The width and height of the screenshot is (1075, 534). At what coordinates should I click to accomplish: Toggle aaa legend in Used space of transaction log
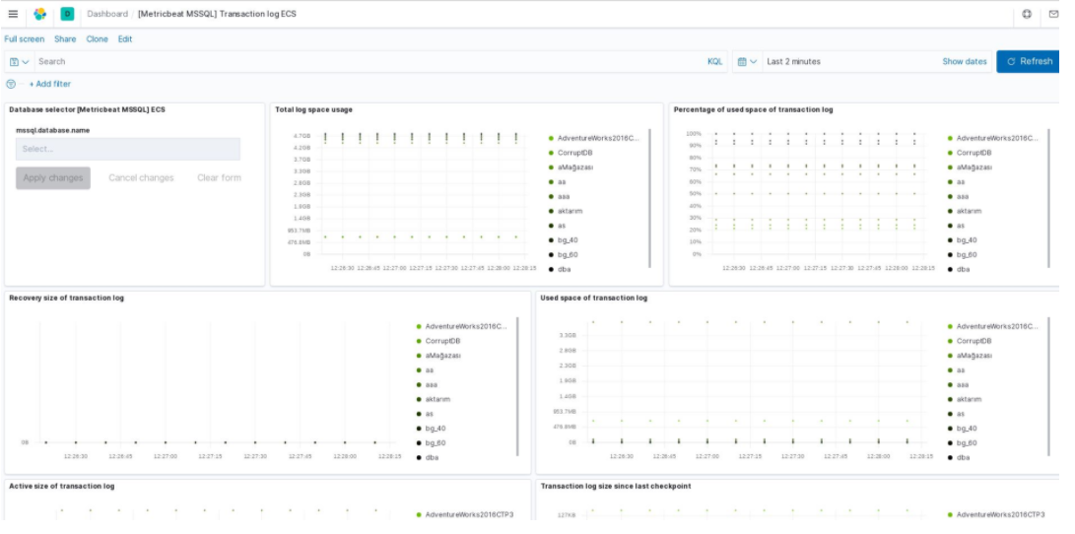point(959,385)
